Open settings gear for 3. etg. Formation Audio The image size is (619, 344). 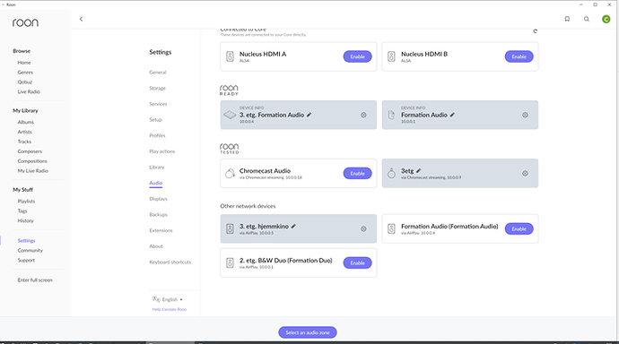coord(363,115)
